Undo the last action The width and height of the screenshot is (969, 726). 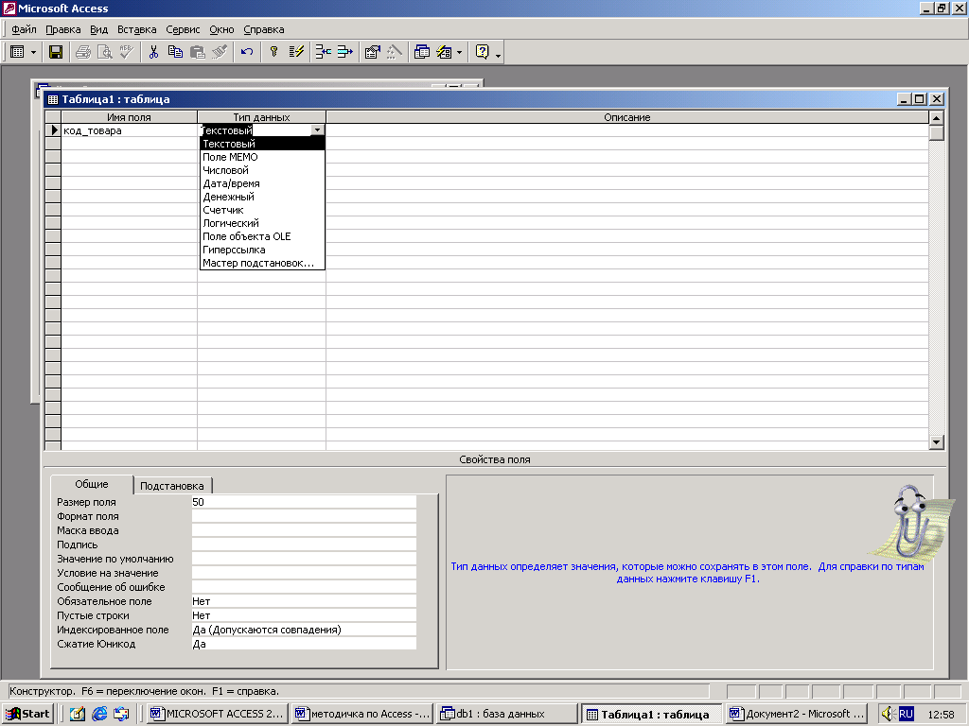(247, 53)
